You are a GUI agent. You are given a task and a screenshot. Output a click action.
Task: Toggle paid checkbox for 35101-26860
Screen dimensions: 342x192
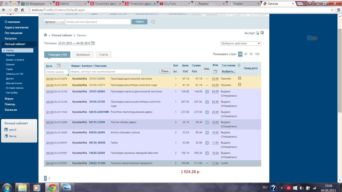click(x=207, y=92)
